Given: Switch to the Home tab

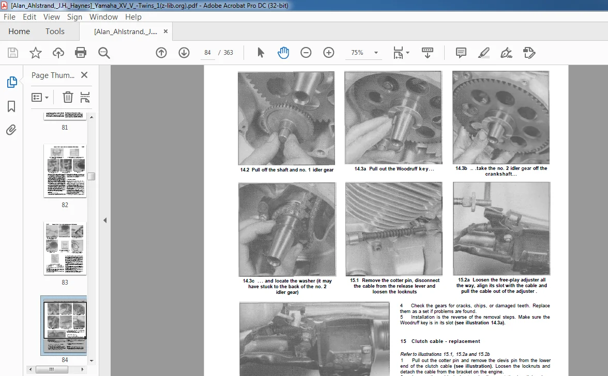Looking at the screenshot, I should click(x=19, y=32).
